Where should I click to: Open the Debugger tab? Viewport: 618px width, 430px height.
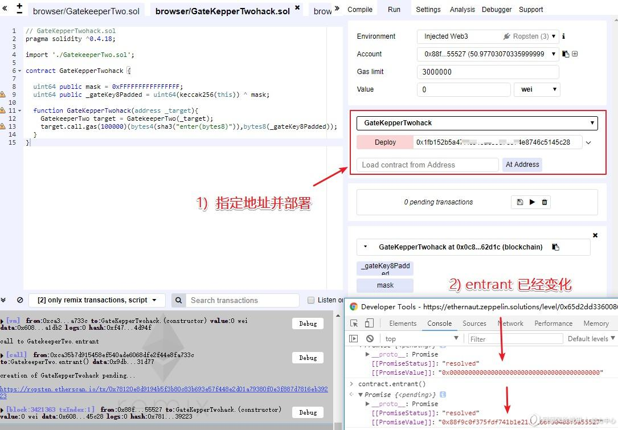[x=497, y=10]
